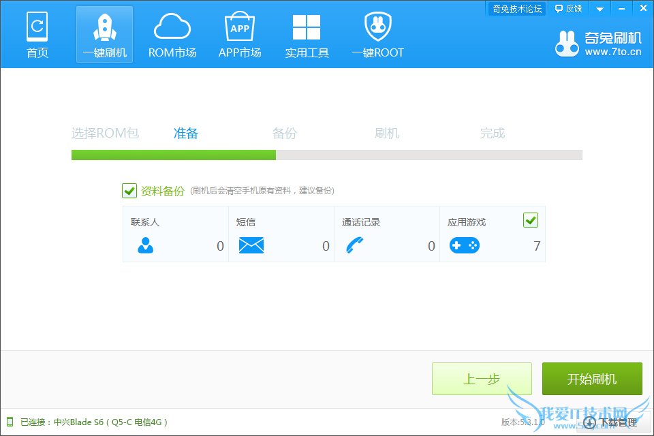Go back with the 上一步 button
This screenshot has height=436, width=654.
point(482,378)
